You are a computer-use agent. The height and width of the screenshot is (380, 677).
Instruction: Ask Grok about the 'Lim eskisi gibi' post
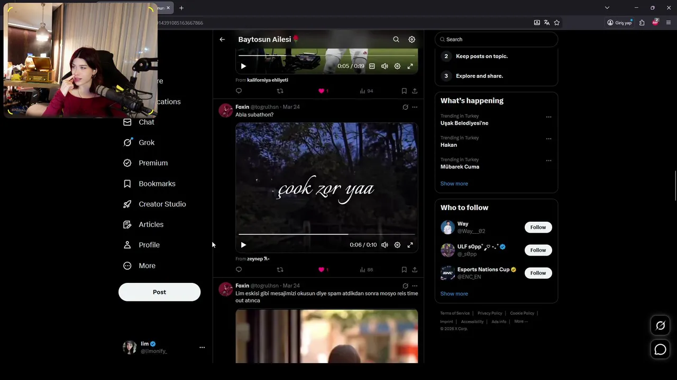(405, 286)
